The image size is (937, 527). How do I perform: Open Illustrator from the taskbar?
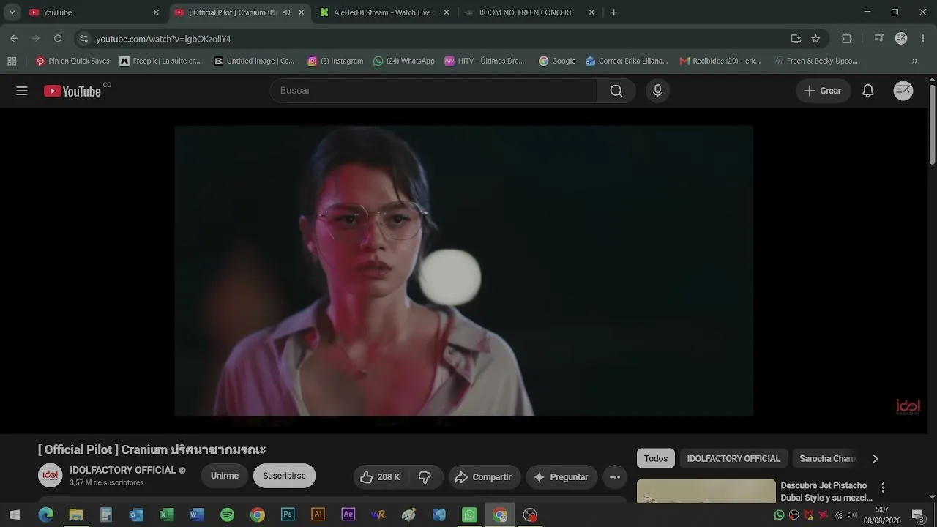click(318, 515)
